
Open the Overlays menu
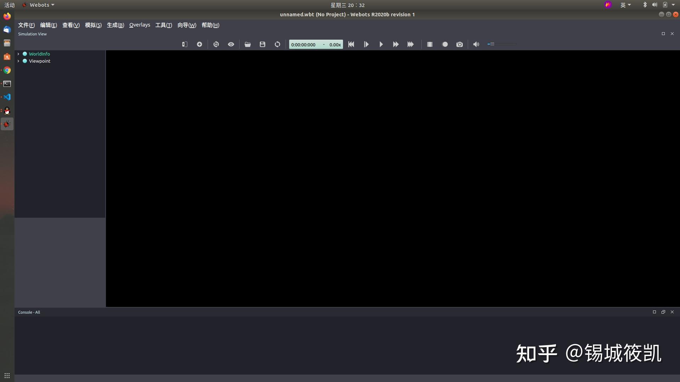pyautogui.click(x=139, y=25)
